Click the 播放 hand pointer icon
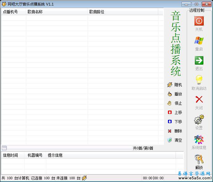This screenshot has width=213, height=182. tap(170, 94)
